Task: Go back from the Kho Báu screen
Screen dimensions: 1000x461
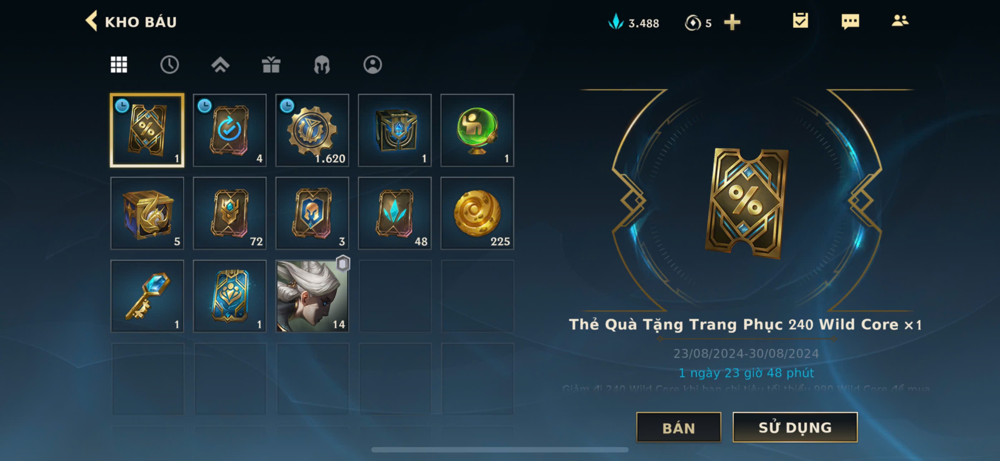Action: tap(92, 21)
